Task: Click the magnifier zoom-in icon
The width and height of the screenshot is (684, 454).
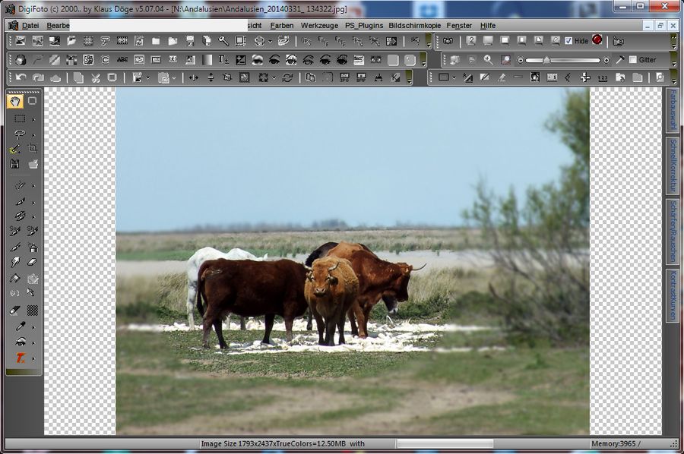Action: click(488, 59)
